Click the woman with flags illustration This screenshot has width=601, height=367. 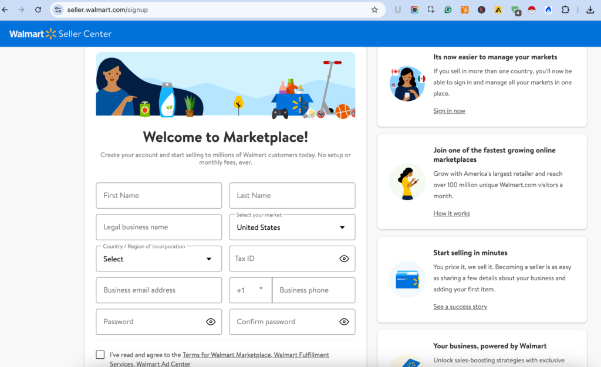tap(407, 83)
